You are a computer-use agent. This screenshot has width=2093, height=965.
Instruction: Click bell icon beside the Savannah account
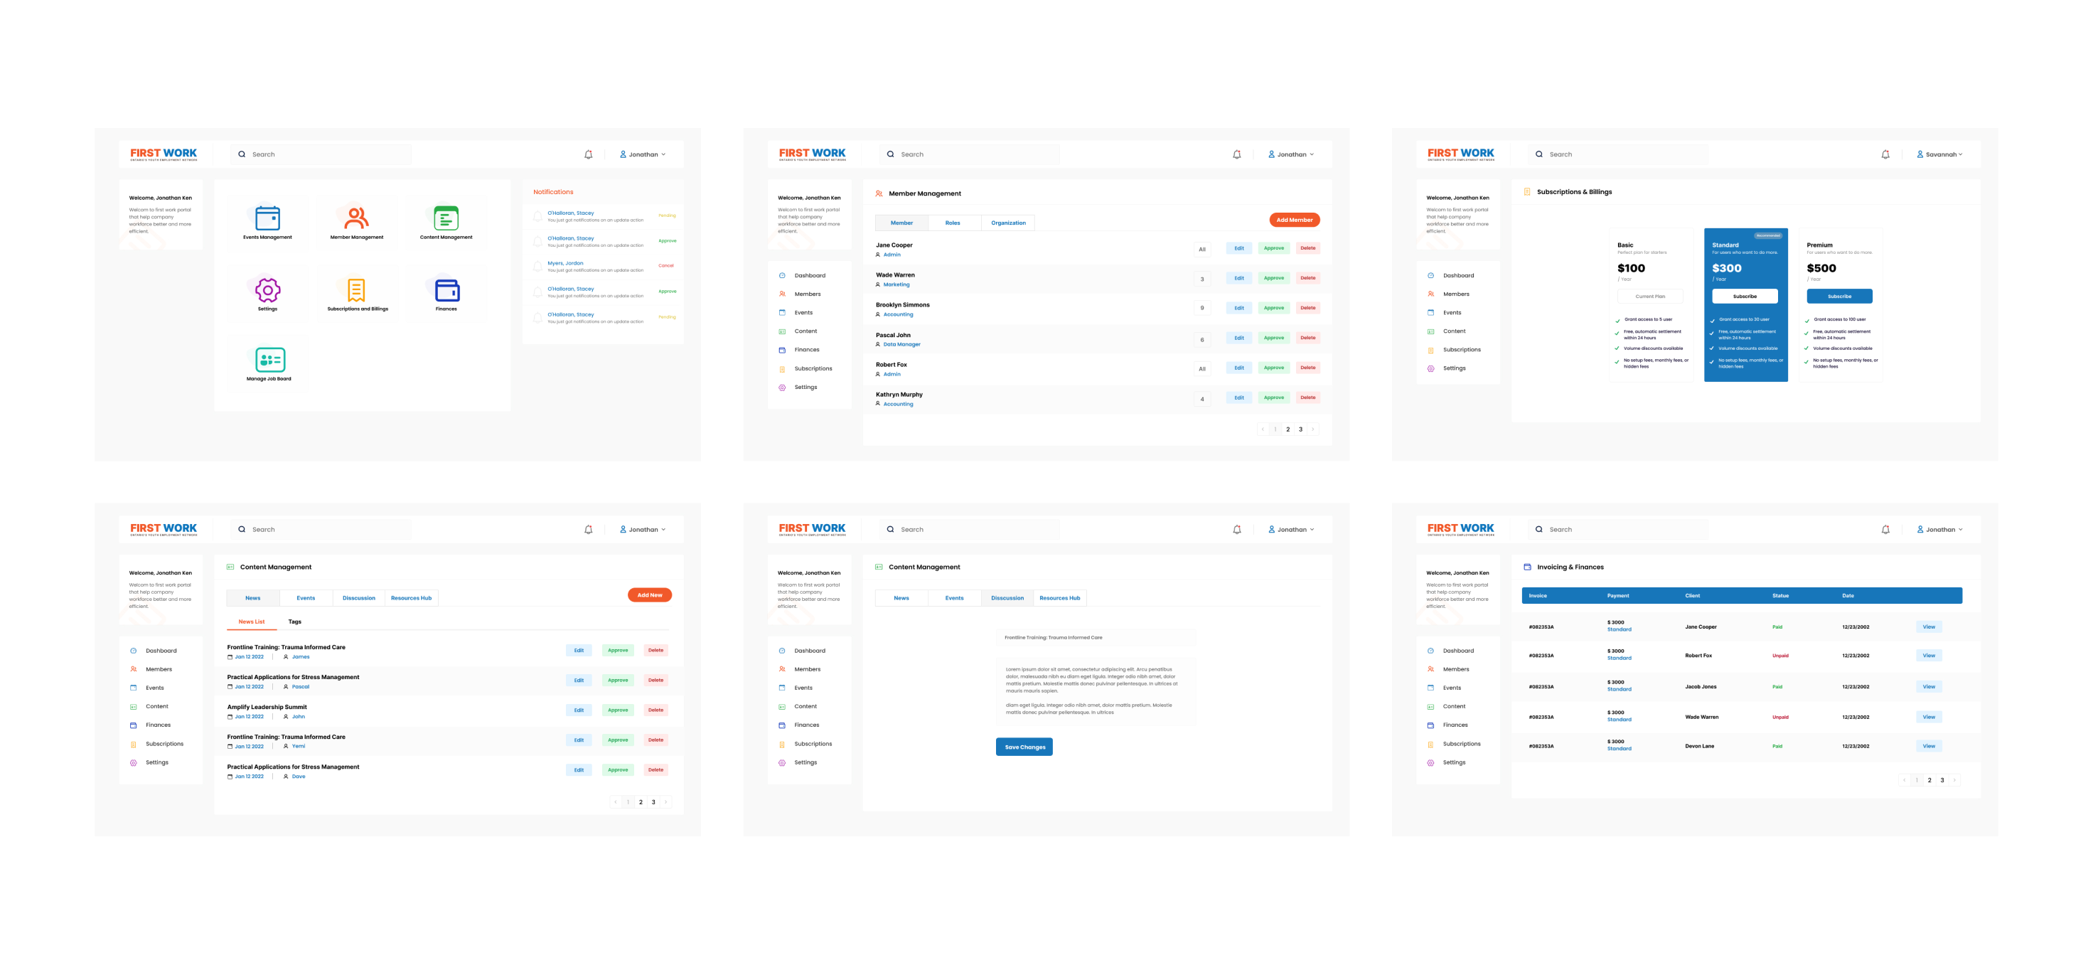coord(1885,154)
